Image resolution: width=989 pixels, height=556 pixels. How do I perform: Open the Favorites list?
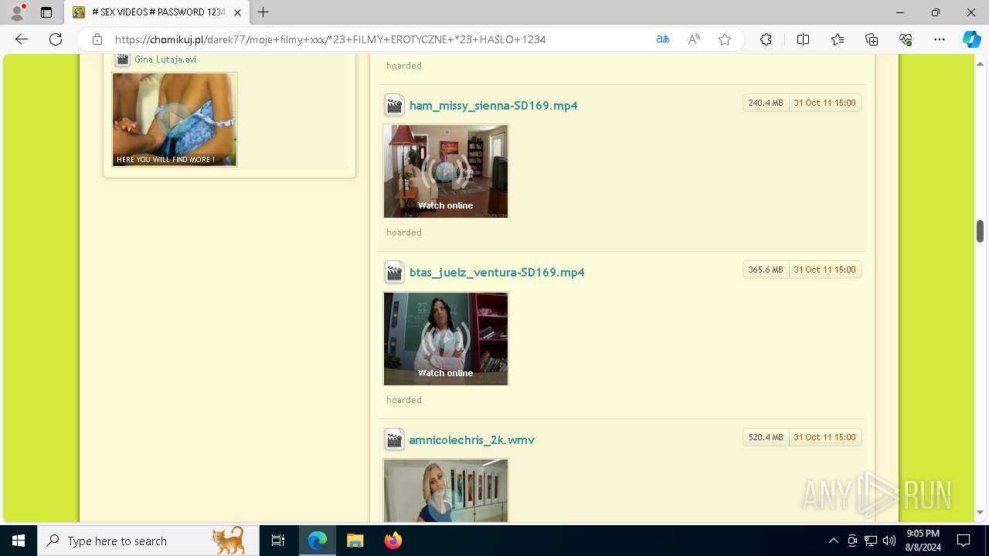[838, 39]
